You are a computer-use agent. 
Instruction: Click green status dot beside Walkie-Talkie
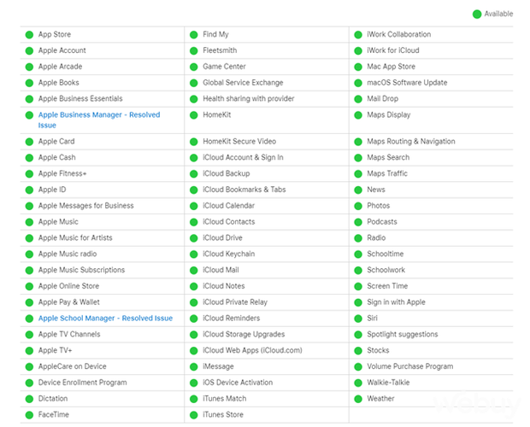click(358, 383)
